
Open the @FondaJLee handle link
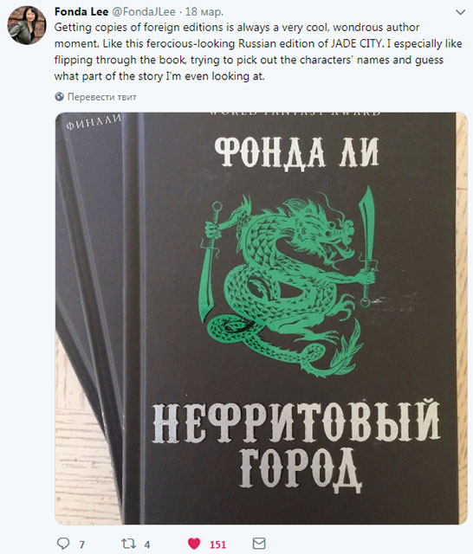pos(144,11)
